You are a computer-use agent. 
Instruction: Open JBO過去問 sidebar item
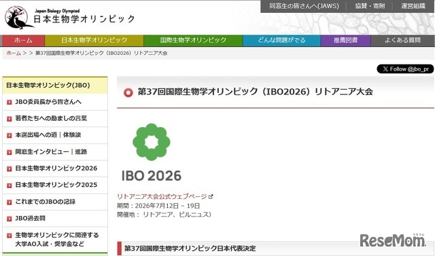coord(55,219)
